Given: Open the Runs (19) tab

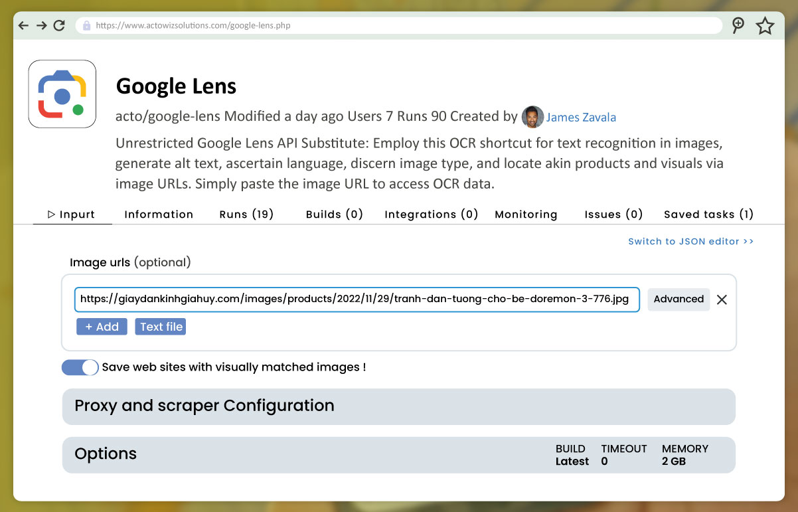Looking at the screenshot, I should pyautogui.click(x=246, y=214).
